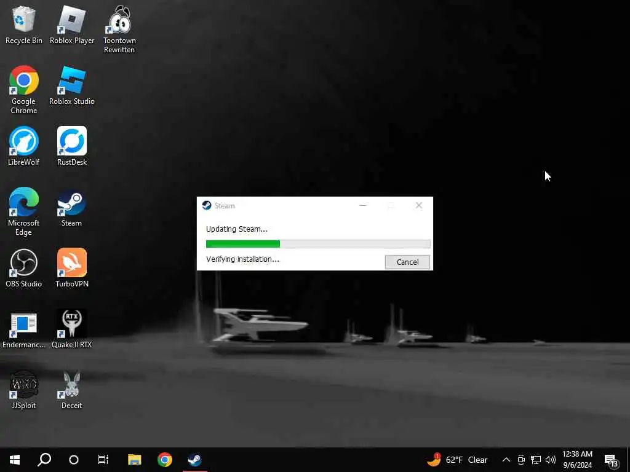Select the Endermanc... desktop shortcut
Viewport: 630px width, 472px height.
24,329
